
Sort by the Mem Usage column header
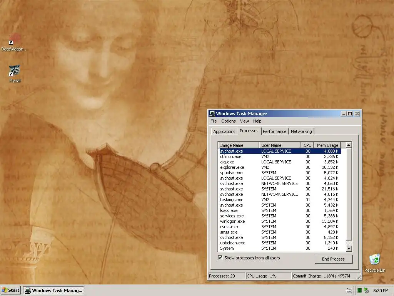click(327, 145)
